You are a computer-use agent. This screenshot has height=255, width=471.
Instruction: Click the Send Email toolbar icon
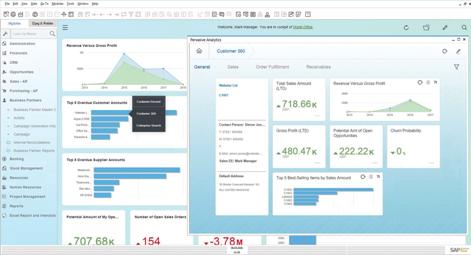click(20, 14)
